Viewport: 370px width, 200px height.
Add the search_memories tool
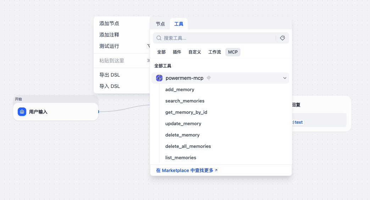[x=185, y=101]
